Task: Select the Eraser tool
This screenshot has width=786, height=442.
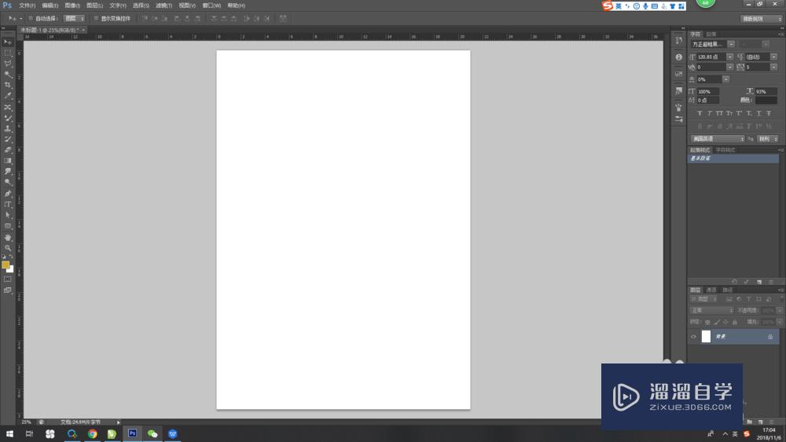Action: [8, 150]
